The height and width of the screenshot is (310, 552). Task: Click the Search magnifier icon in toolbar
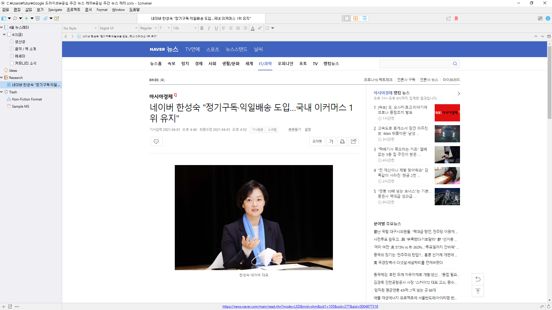click(15, 18)
